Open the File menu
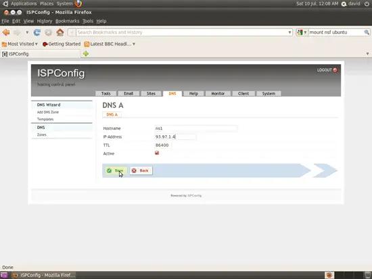The width and height of the screenshot is (372, 279). click(x=5, y=21)
